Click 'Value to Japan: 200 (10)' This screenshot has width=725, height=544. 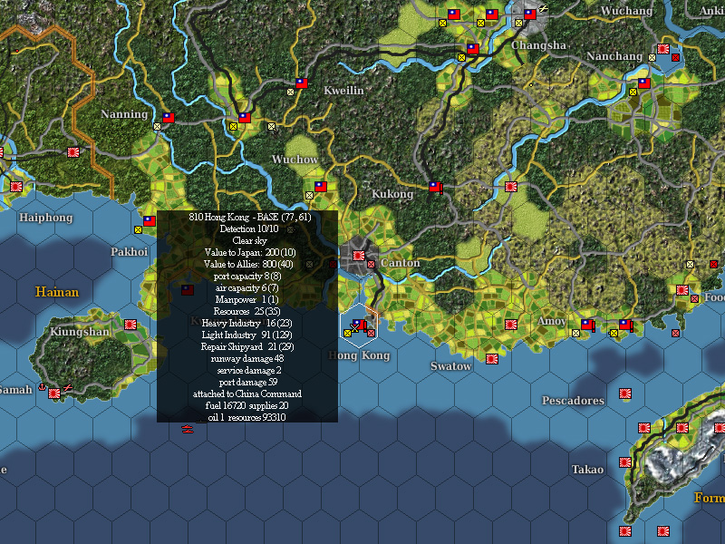tap(250, 252)
